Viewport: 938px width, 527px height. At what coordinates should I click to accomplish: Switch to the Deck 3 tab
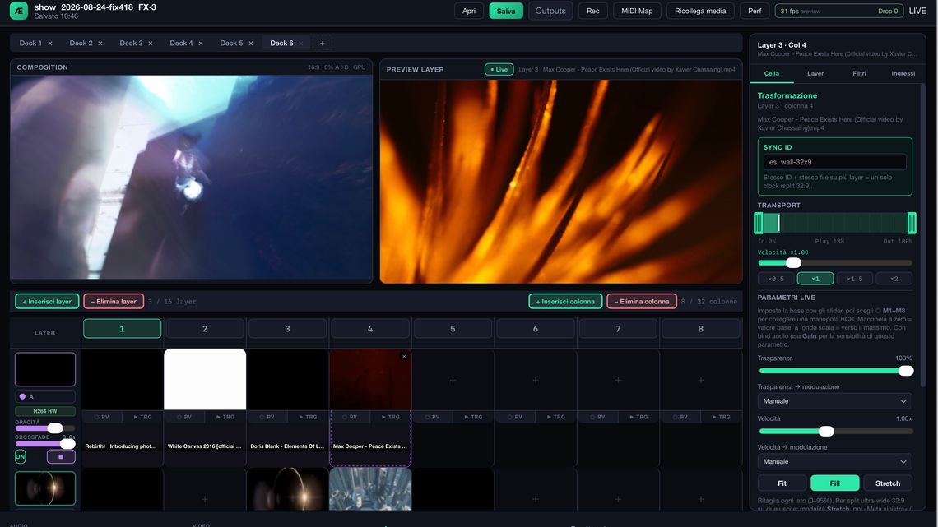131,43
